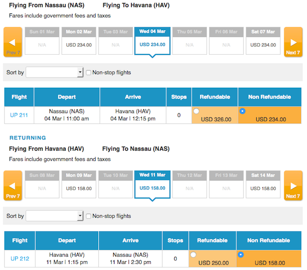Image resolution: width=307 pixels, height=270 pixels.
Task: Enable non-stop flights for returning flights
Action: coord(89,216)
